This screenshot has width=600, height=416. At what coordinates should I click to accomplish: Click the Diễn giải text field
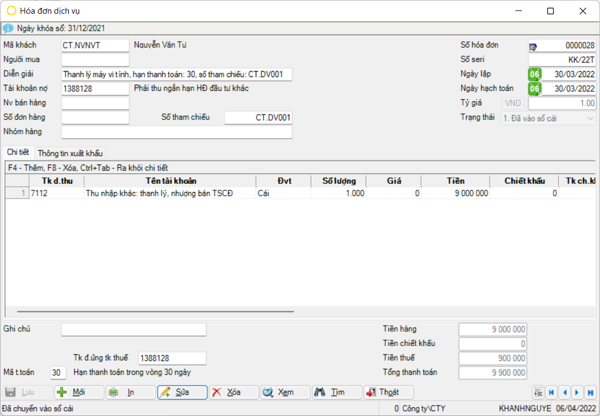pyautogui.click(x=177, y=74)
